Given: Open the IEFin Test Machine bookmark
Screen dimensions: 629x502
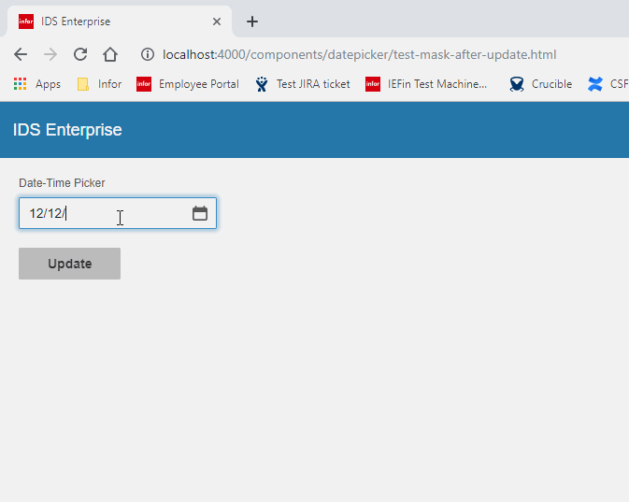Looking at the screenshot, I should (x=426, y=84).
